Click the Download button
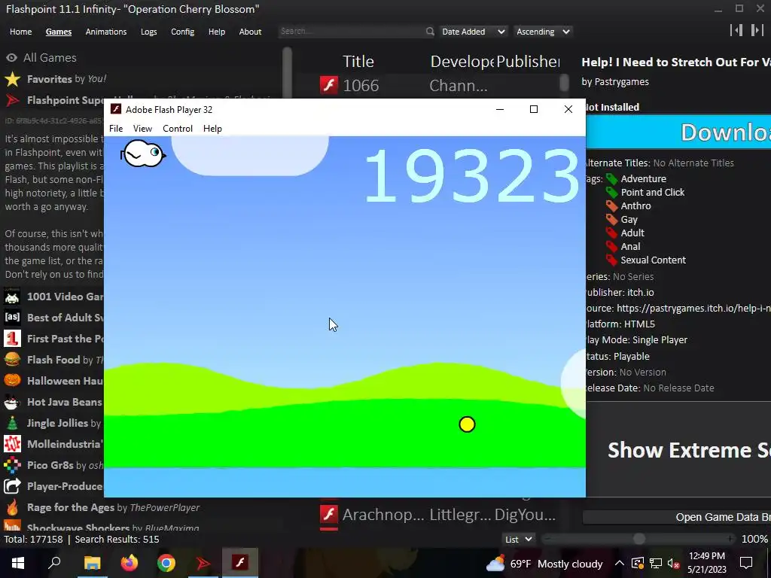Viewport: 771px width, 578px height. pos(678,132)
